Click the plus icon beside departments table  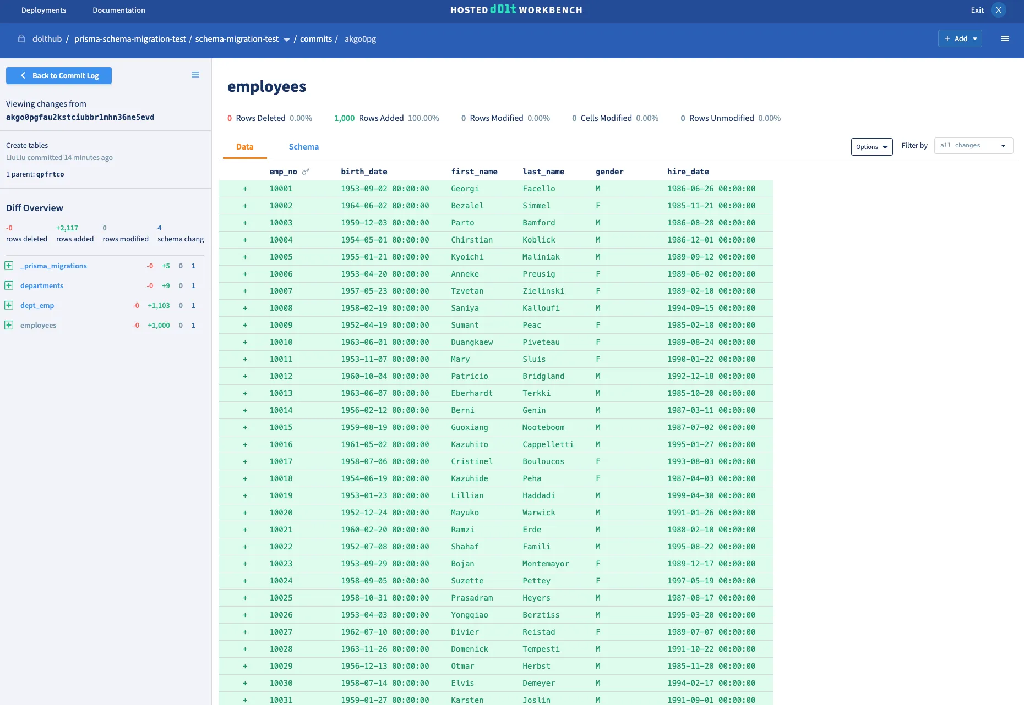click(9, 285)
